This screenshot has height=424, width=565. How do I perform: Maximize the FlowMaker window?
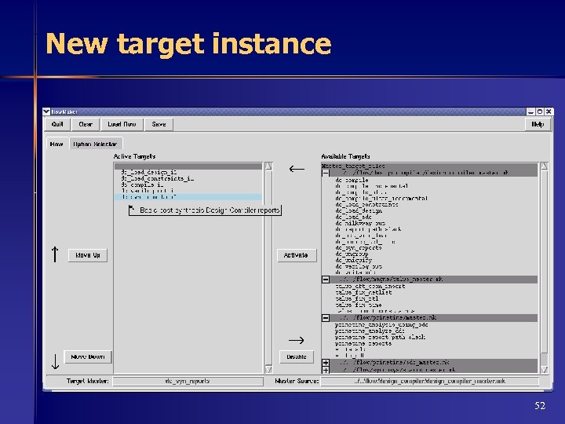(x=539, y=111)
